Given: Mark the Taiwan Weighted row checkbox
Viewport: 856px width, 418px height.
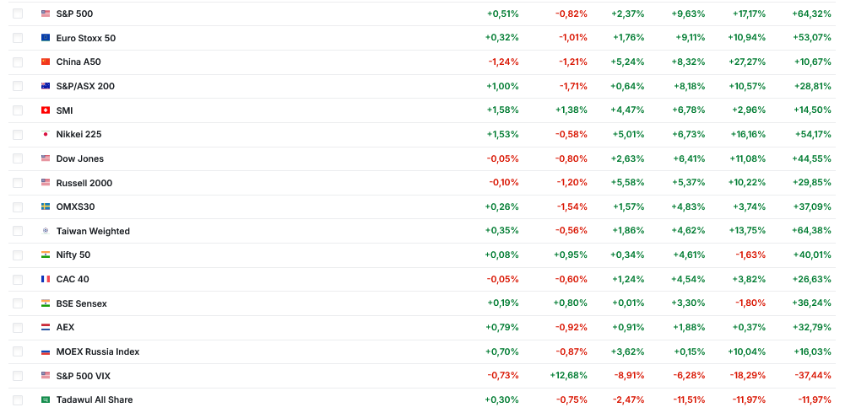Looking at the screenshot, I should [18, 231].
